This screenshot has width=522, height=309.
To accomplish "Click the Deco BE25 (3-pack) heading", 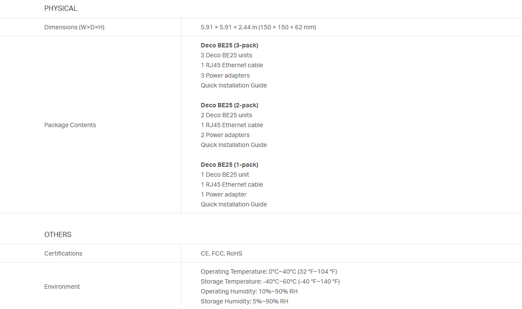I will tap(229, 45).
